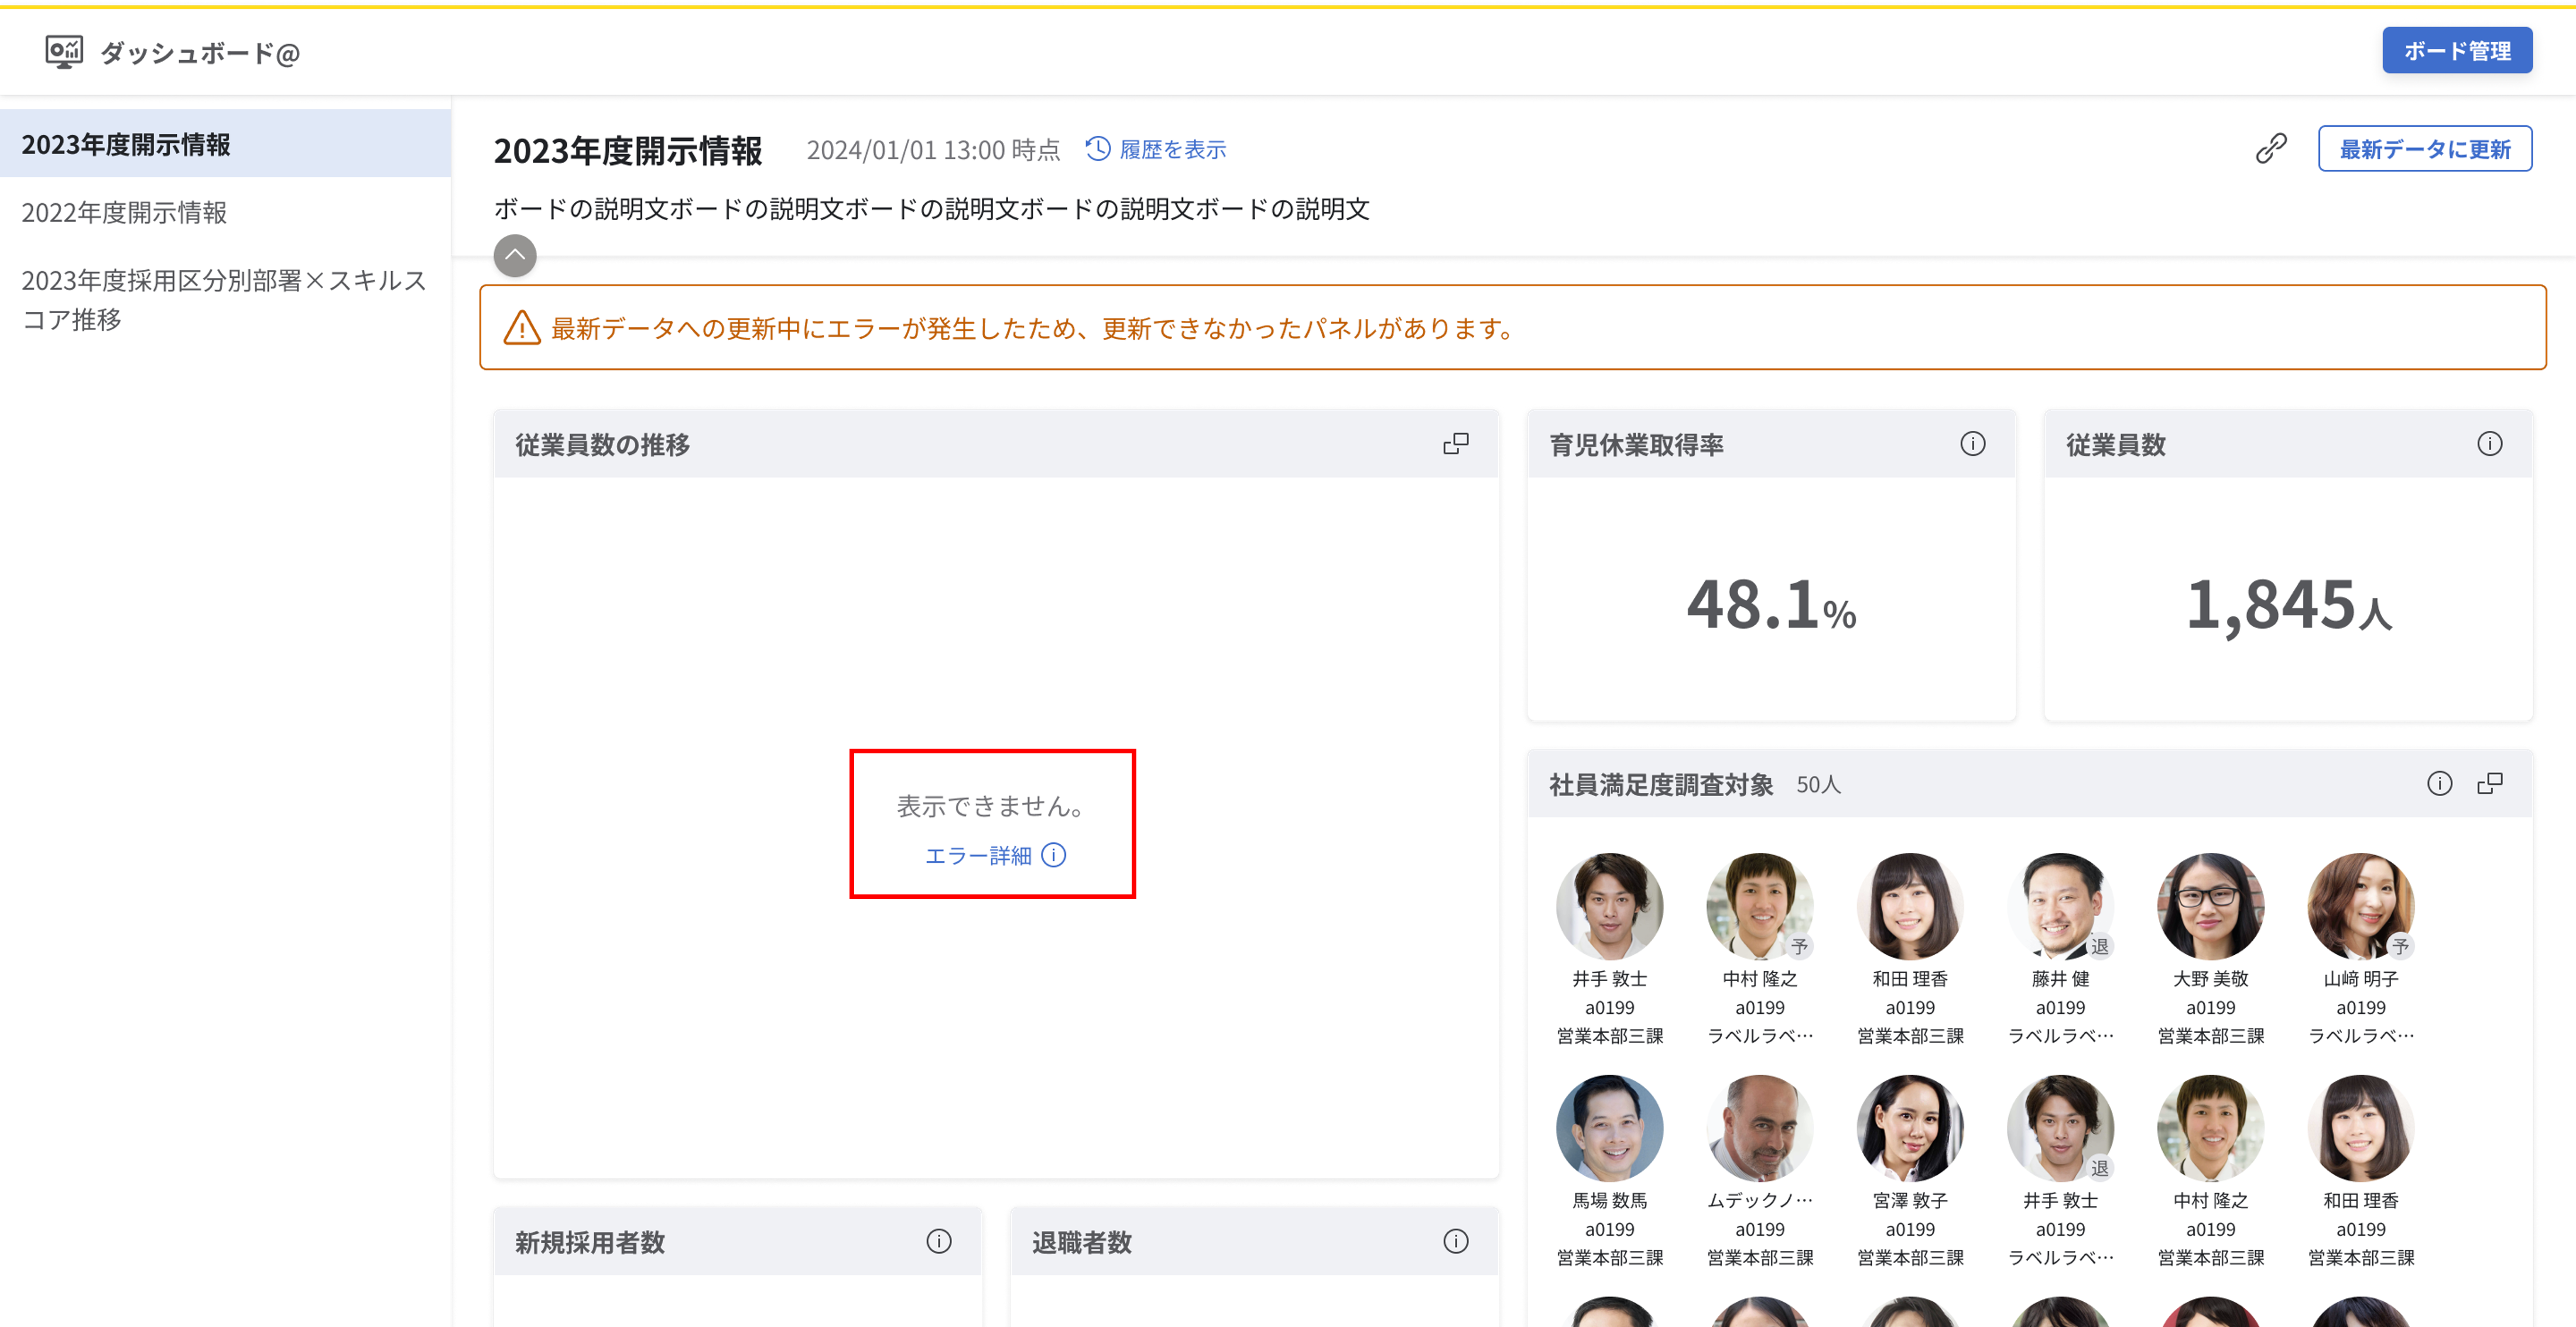The width and height of the screenshot is (2576, 1327).
Task: Open 履歴を表示 link
Action: (1173, 149)
